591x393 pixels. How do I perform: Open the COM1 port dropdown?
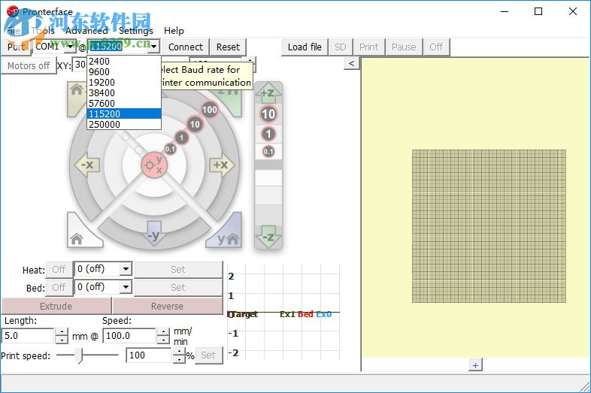coord(70,47)
